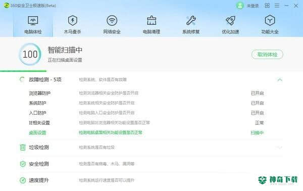Click 速度提升 heading

click(39, 180)
